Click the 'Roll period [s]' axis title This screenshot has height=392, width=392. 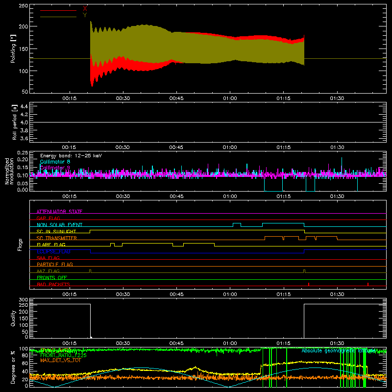pos(14,122)
